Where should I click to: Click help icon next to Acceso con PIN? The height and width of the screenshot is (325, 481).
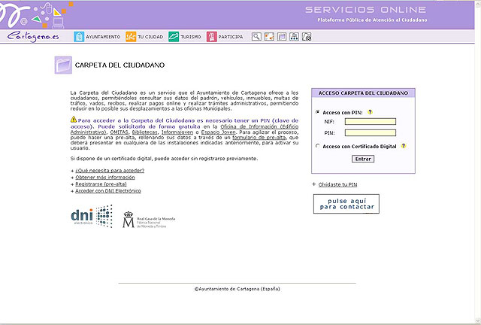point(370,112)
